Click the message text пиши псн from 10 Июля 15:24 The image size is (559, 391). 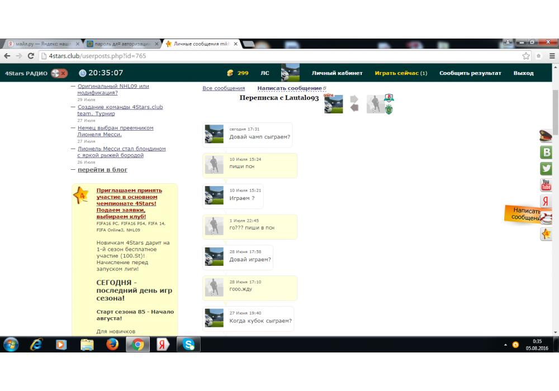point(241,166)
